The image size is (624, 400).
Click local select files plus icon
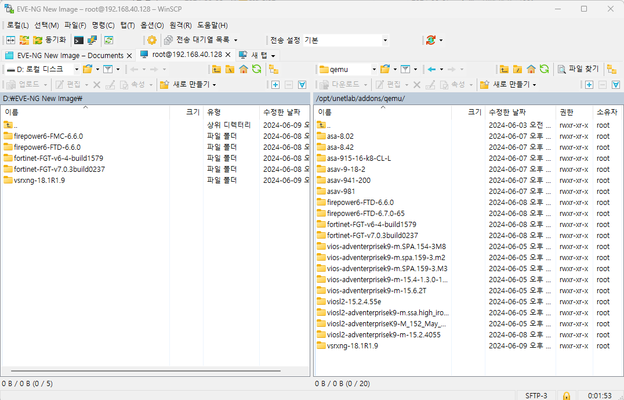[x=275, y=84]
